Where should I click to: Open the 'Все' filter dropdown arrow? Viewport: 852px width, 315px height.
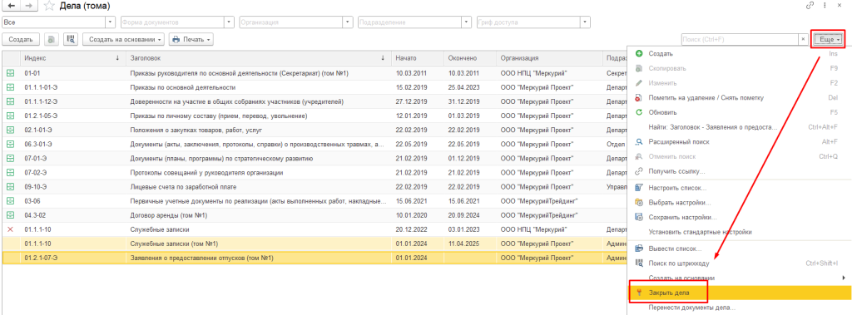point(111,22)
